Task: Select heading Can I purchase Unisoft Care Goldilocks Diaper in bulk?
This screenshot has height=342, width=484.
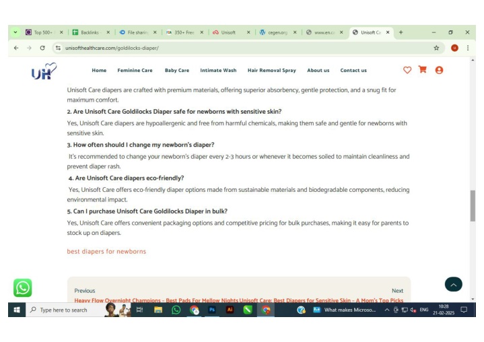Action: tap(147, 211)
